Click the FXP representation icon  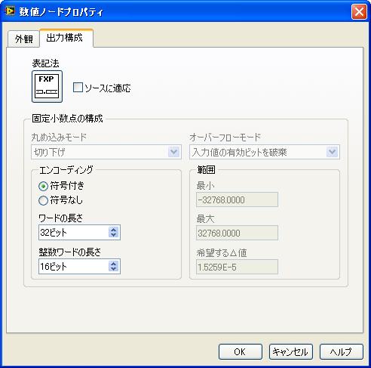pyautogui.click(x=47, y=87)
